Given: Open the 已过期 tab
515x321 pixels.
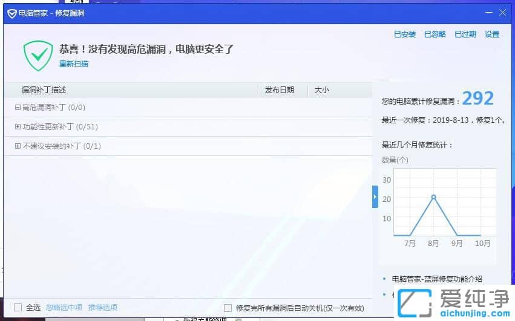Looking at the screenshot, I should pos(465,34).
